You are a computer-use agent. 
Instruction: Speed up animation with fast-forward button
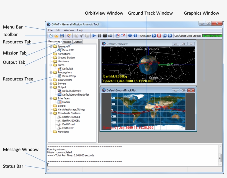pyautogui.click(x=165, y=36)
